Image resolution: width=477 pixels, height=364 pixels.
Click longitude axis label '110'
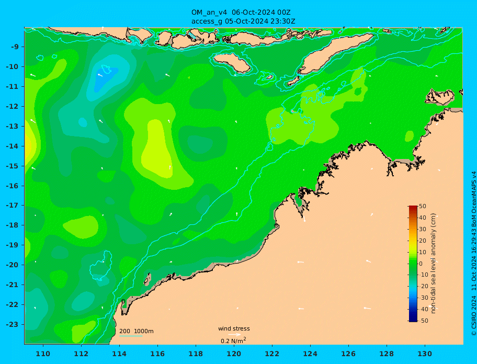click(43, 354)
